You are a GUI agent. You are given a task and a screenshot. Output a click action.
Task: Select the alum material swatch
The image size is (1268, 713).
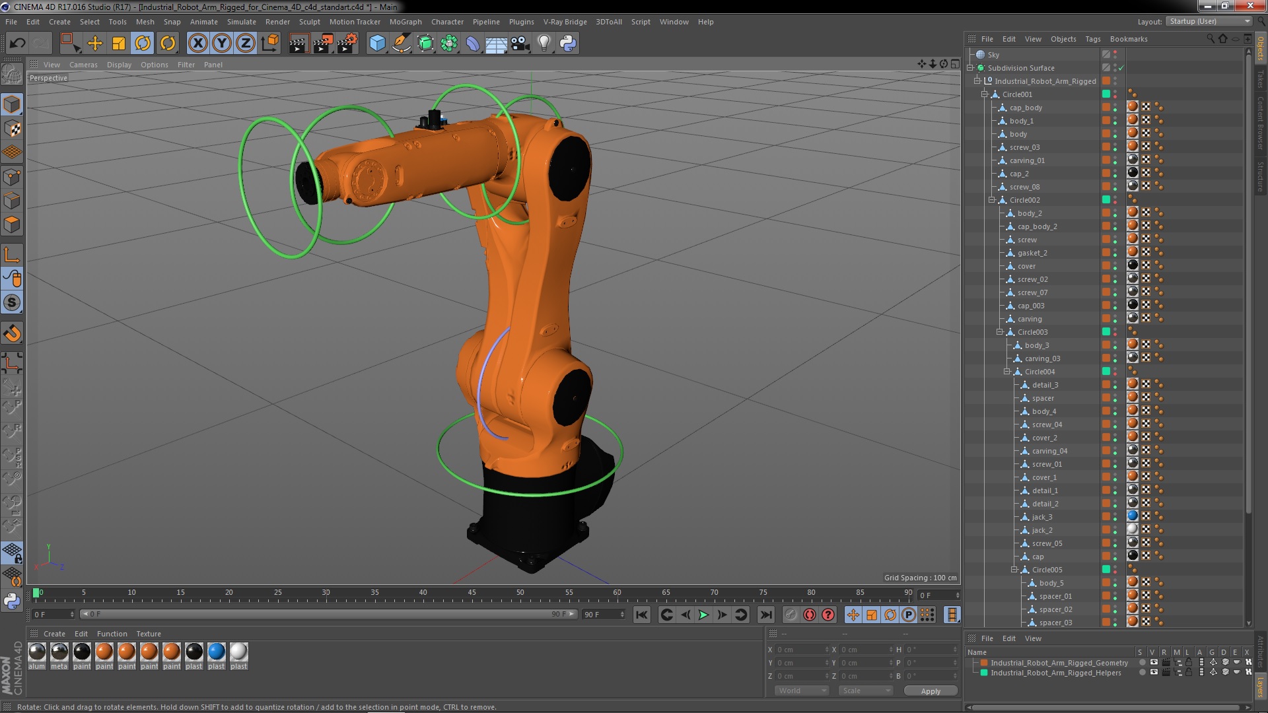(37, 656)
